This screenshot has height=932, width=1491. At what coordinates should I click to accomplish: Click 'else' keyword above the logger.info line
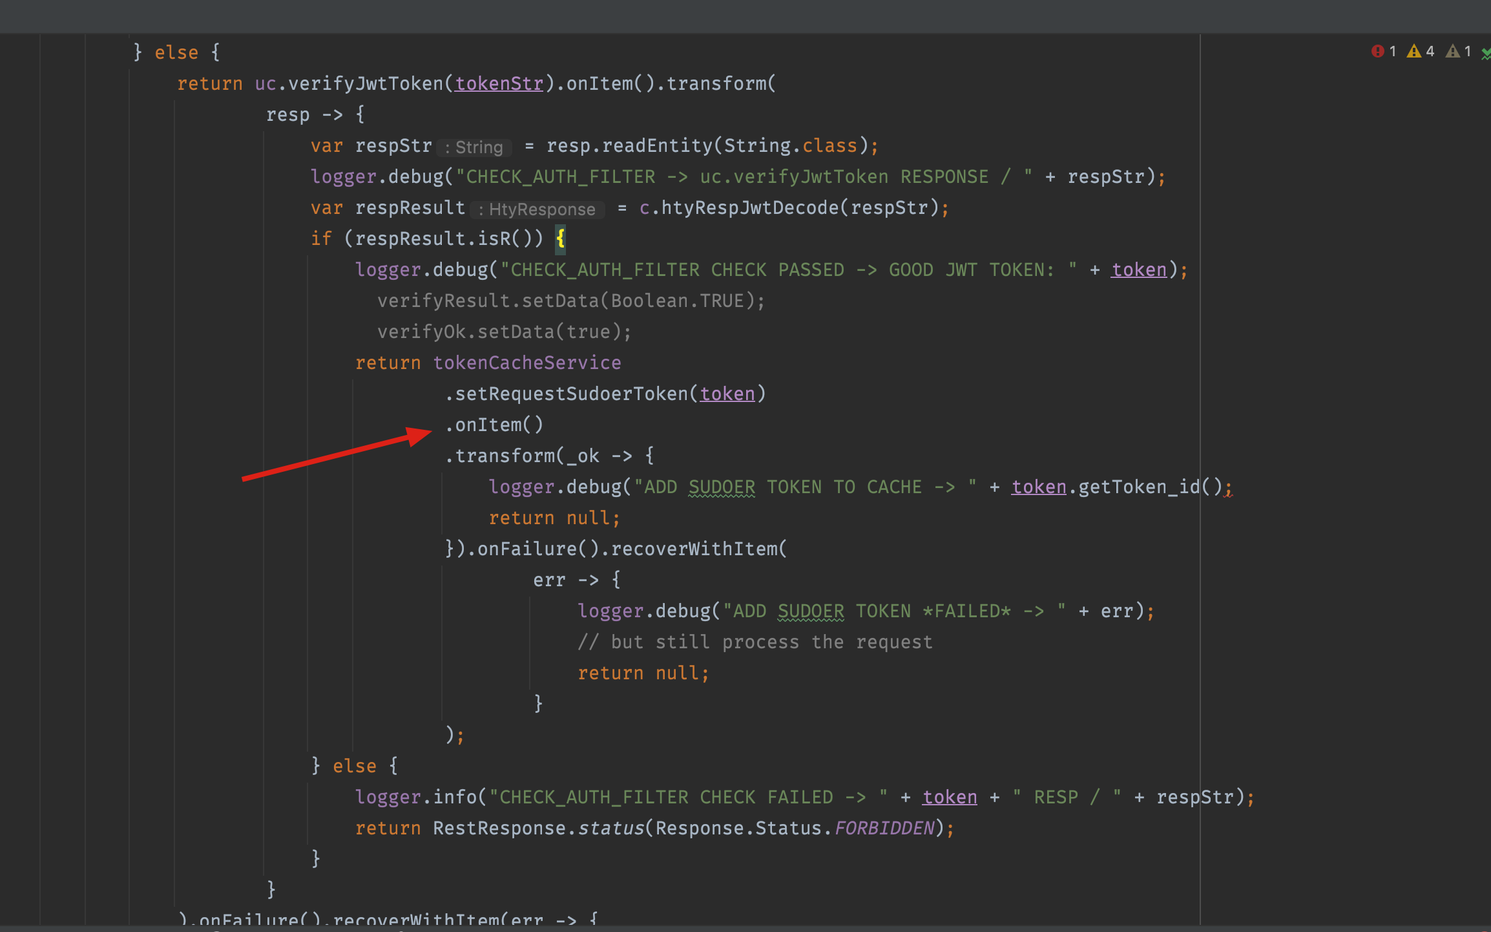click(x=355, y=767)
